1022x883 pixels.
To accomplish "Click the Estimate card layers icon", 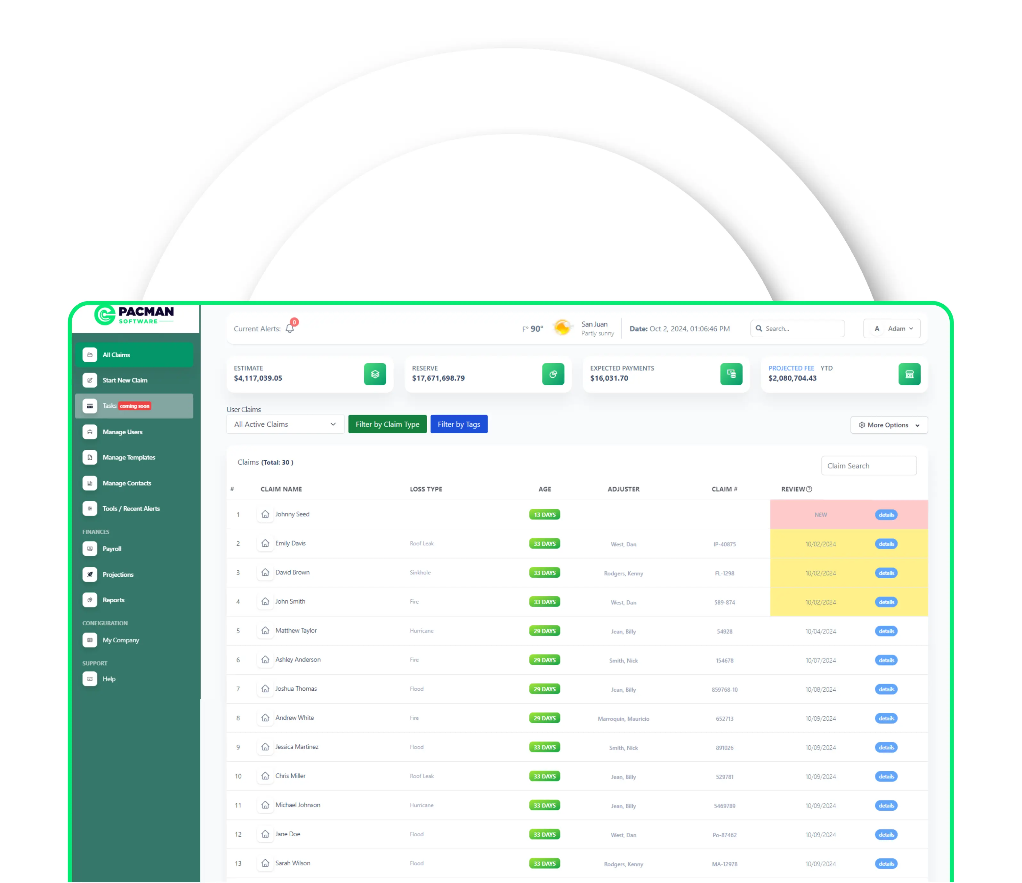I will coord(375,374).
